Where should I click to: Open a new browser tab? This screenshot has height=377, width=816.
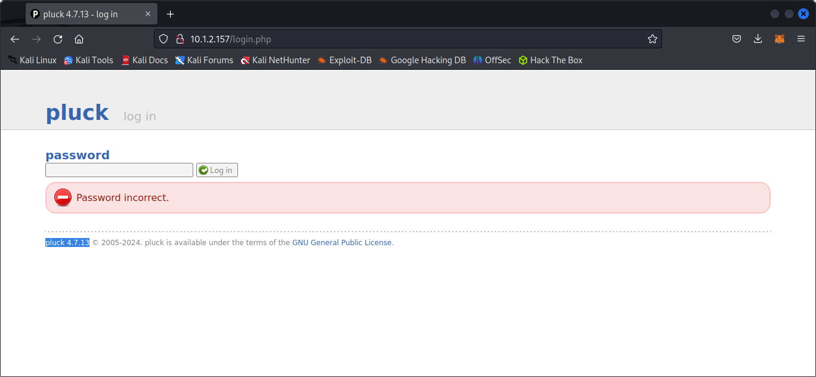pyautogui.click(x=171, y=14)
